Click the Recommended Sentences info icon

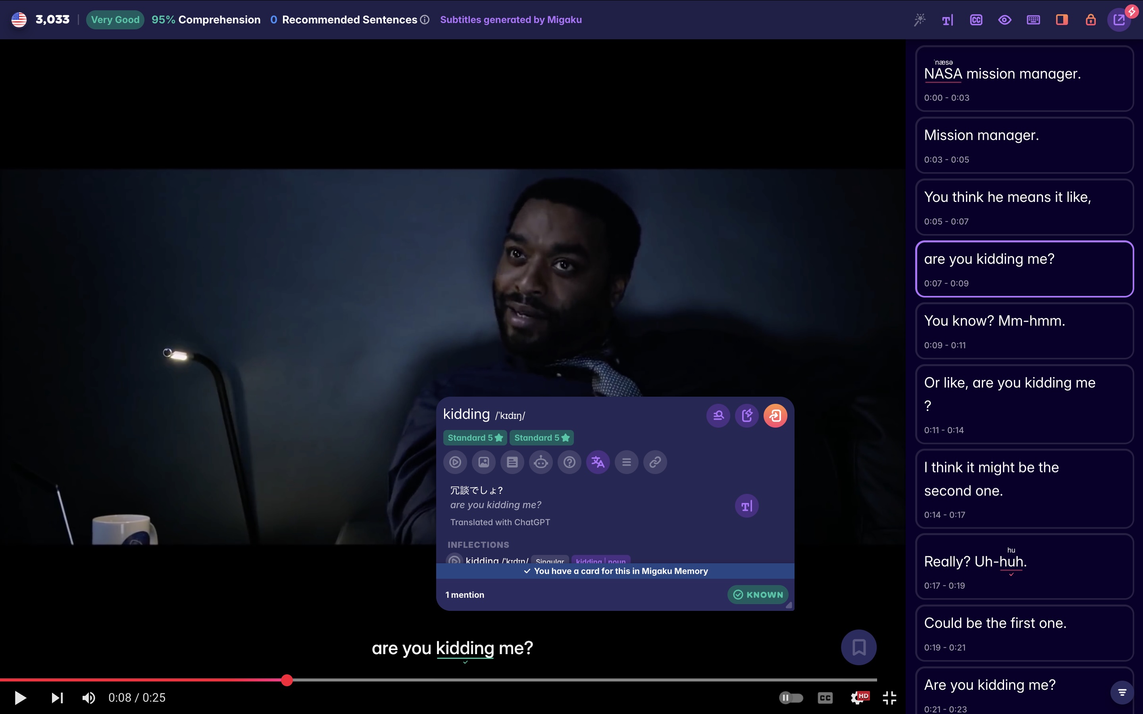click(x=425, y=20)
